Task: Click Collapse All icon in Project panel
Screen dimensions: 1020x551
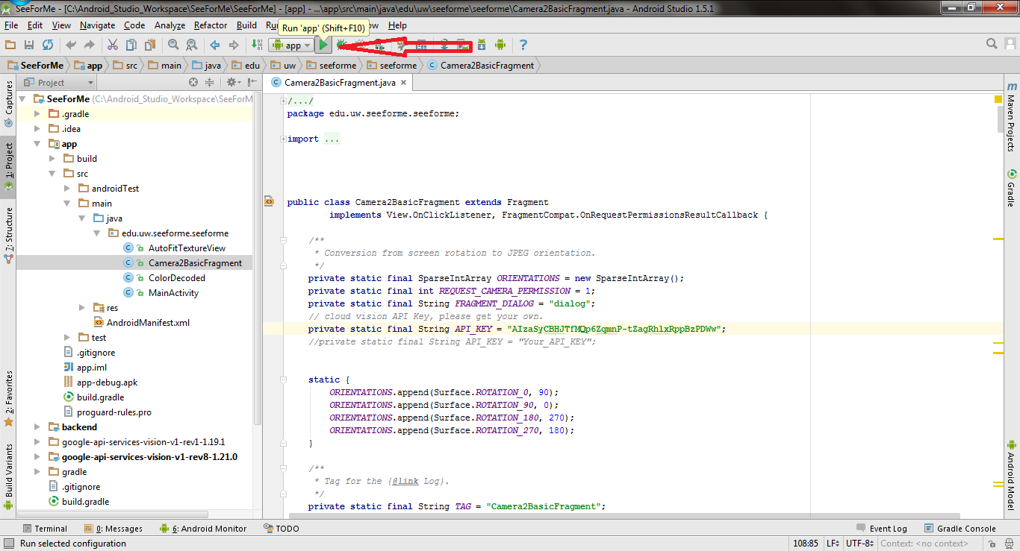Action: (x=210, y=83)
